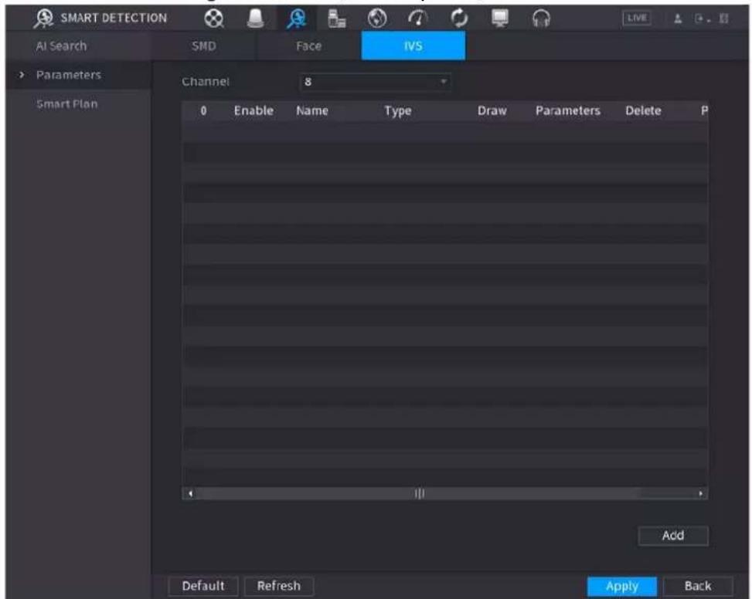Click the QR code icon in top right
This screenshot has height=599, width=752.
click(x=724, y=19)
